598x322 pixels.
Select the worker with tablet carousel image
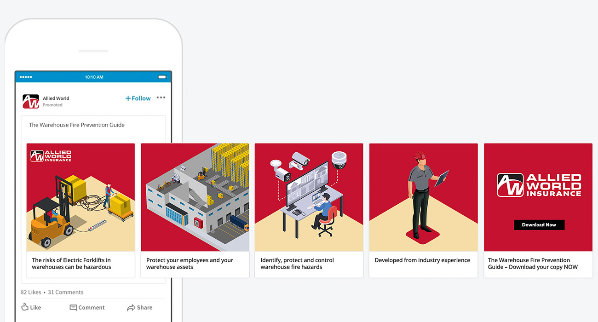click(x=424, y=197)
